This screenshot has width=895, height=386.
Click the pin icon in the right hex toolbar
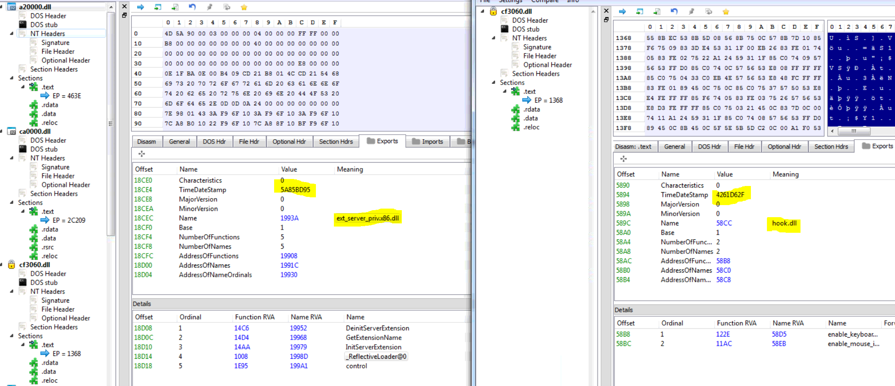point(692,12)
